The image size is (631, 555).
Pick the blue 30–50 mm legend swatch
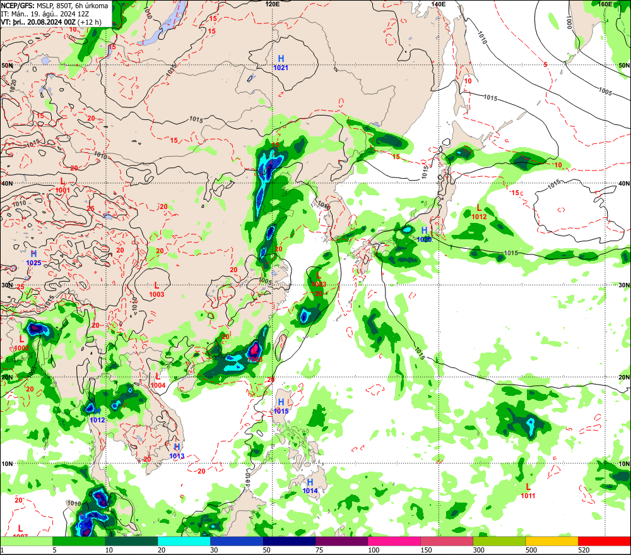(x=237, y=541)
